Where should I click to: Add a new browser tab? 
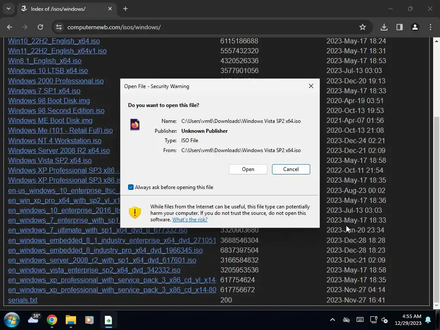[125, 9]
